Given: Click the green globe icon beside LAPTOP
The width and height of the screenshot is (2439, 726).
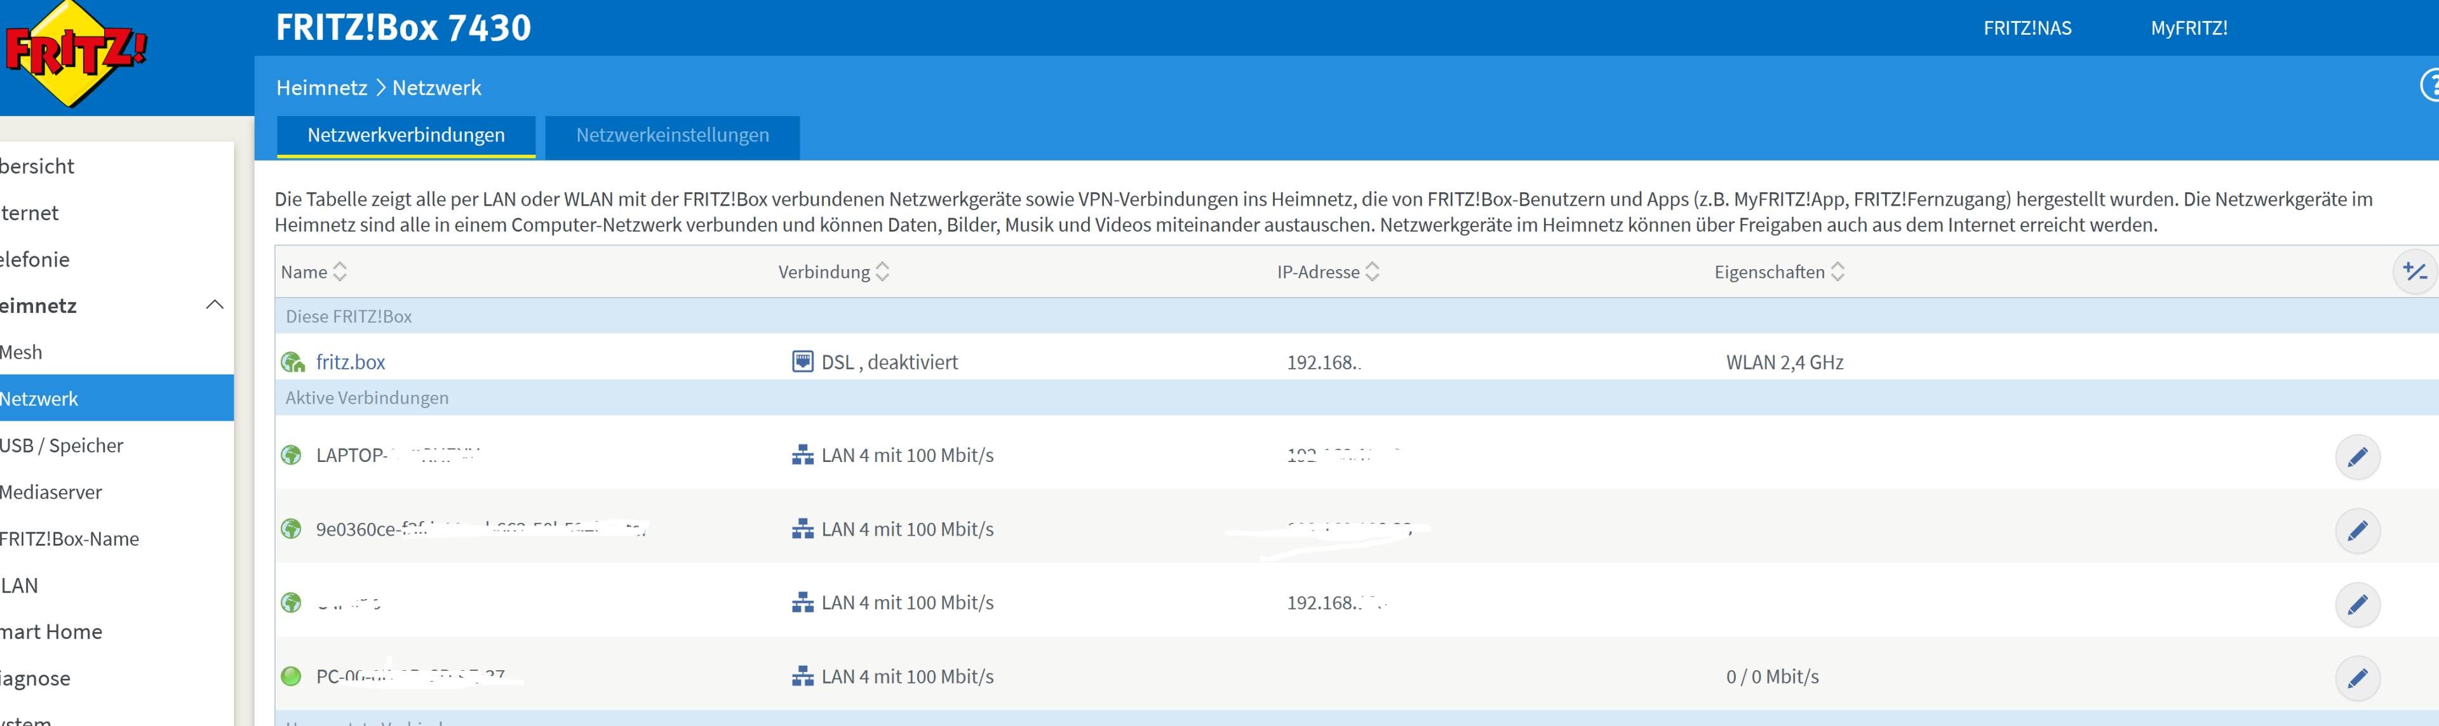Looking at the screenshot, I should (292, 455).
